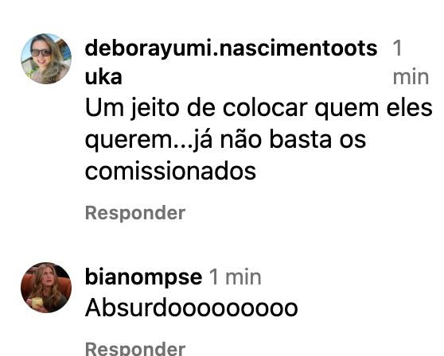Click the comment line 'querem...já não basta os'
The height and width of the screenshot is (356, 444).
click(225, 140)
